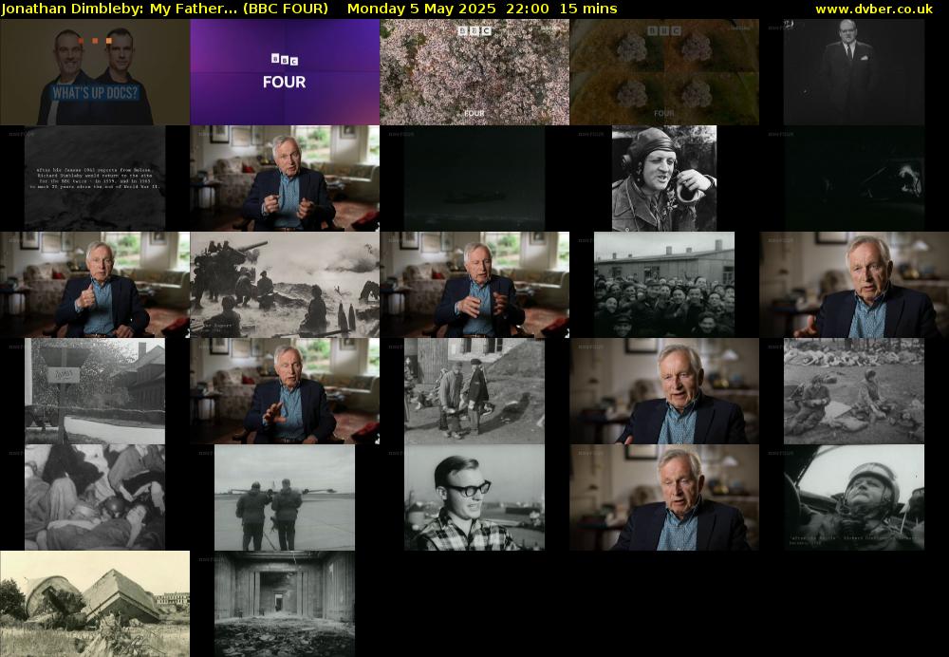949x657 pixels.
Task: Click the www.dvber.co.uk link text
Action: pyautogui.click(x=874, y=9)
